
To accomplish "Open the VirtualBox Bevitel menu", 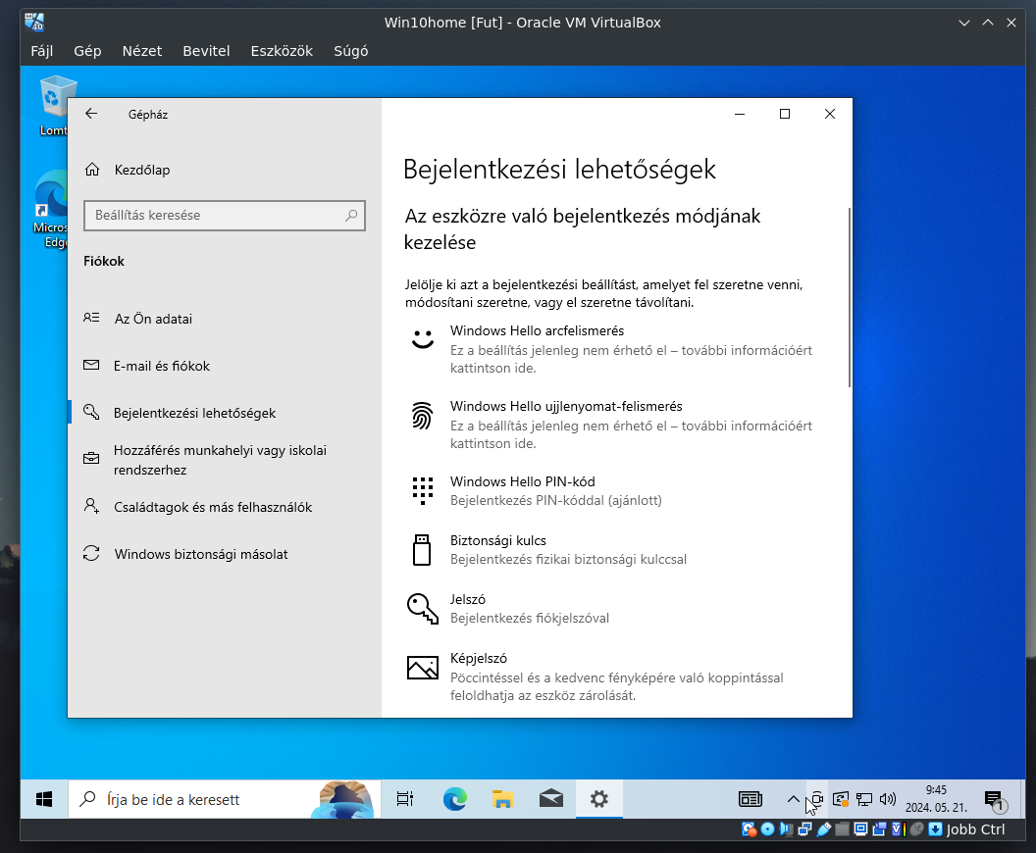I will tap(206, 51).
